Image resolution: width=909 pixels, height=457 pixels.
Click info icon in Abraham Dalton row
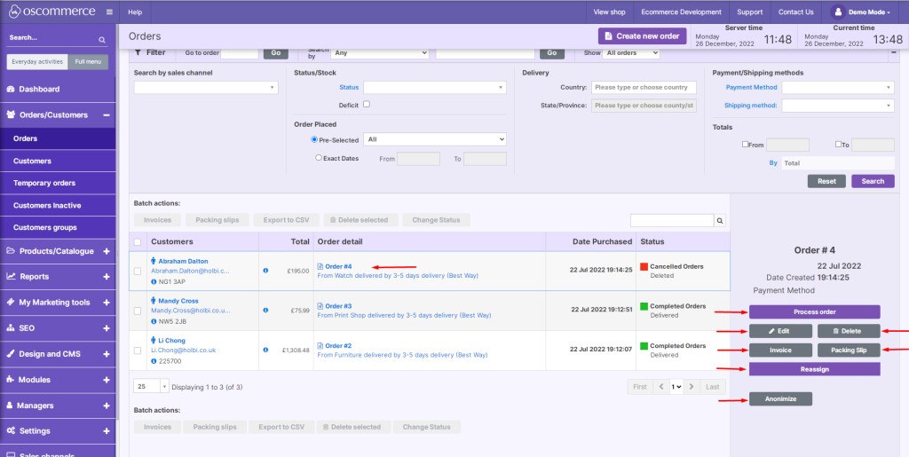pos(265,271)
